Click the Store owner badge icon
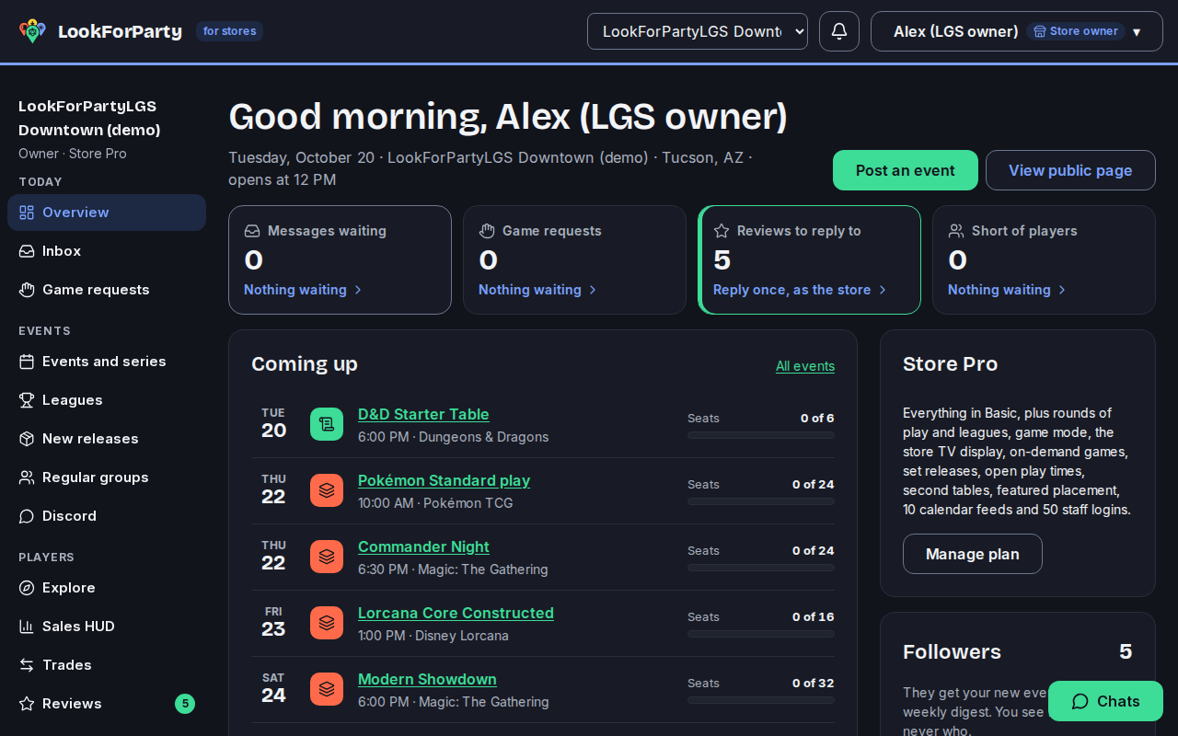The image size is (1178, 736). [1040, 31]
